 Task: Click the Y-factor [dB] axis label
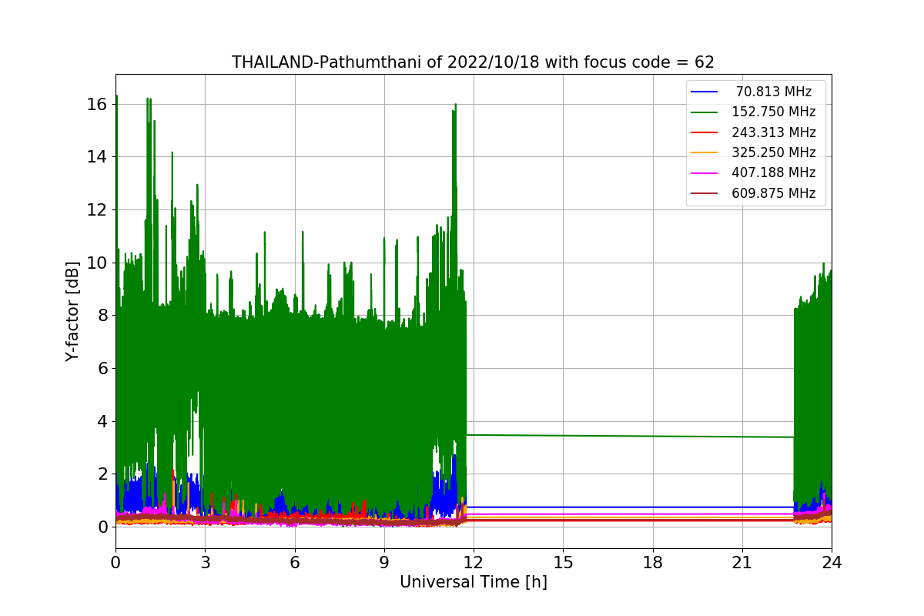pos(72,311)
